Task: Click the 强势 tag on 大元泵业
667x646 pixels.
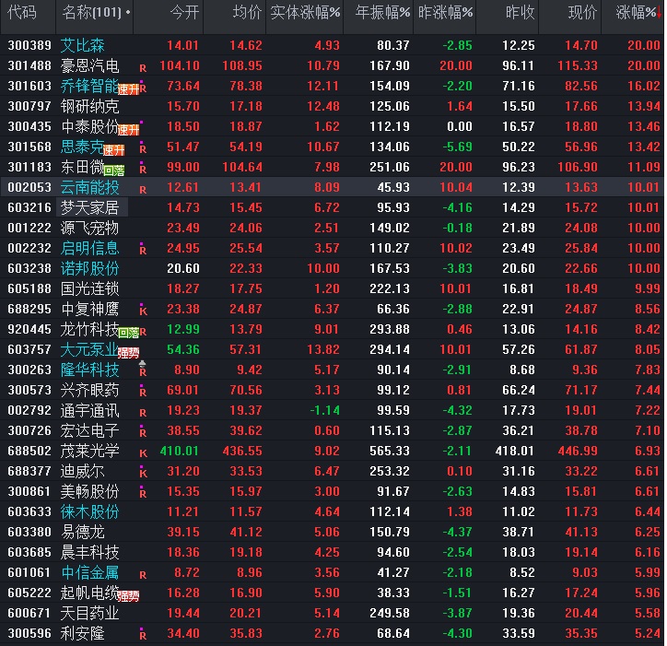Action: (x=128, y=352)
